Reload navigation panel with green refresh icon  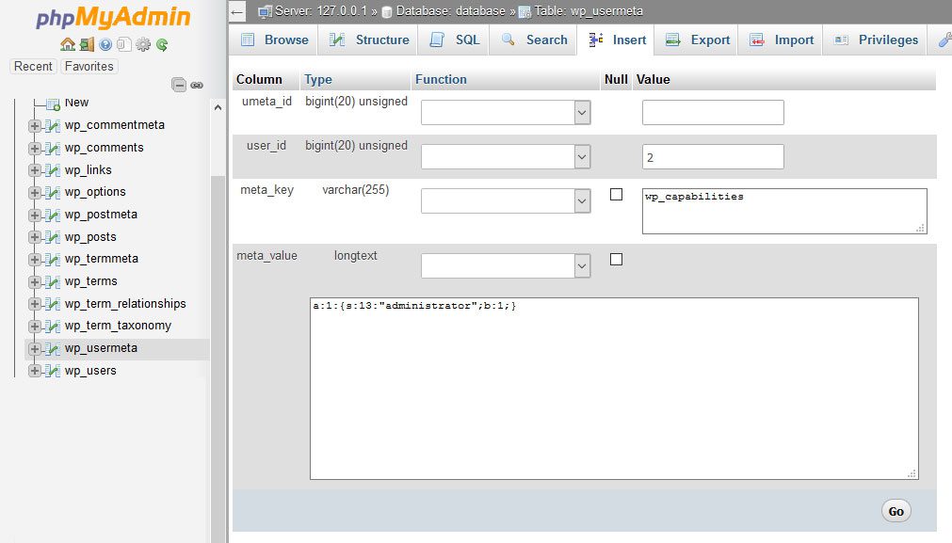coord(162,44)
